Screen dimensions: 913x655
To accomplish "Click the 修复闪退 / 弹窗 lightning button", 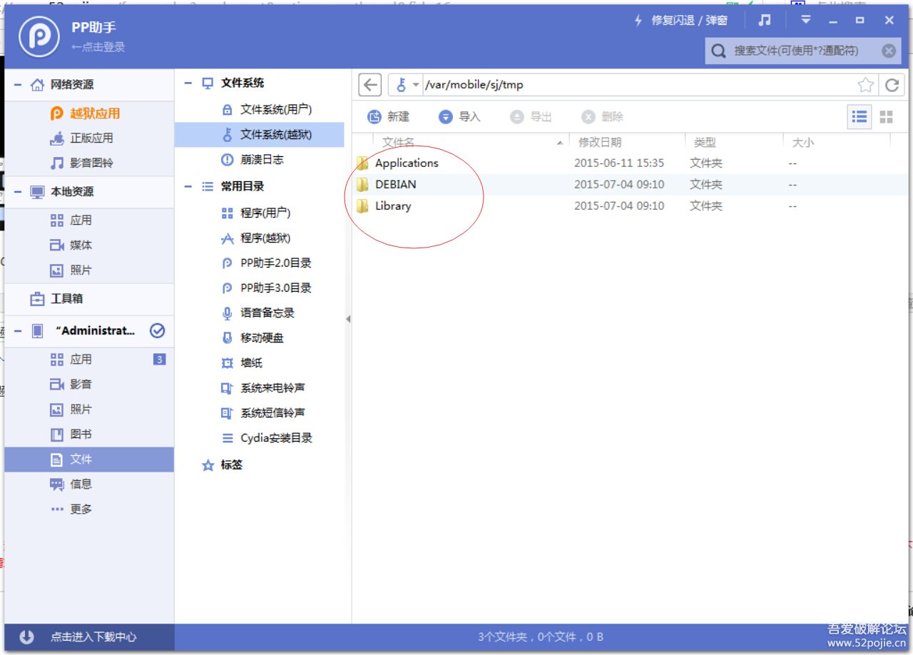I will tap(680, 21).
